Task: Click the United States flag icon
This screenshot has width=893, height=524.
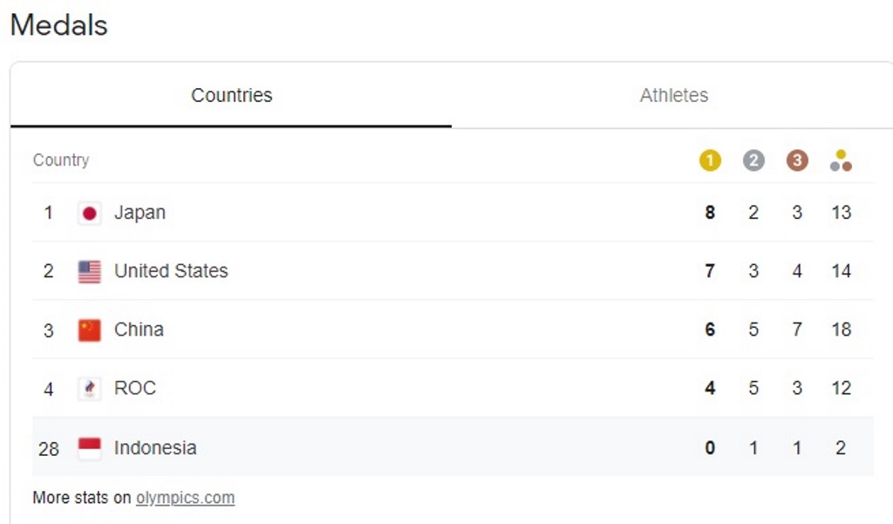Action: pos(90,272)
